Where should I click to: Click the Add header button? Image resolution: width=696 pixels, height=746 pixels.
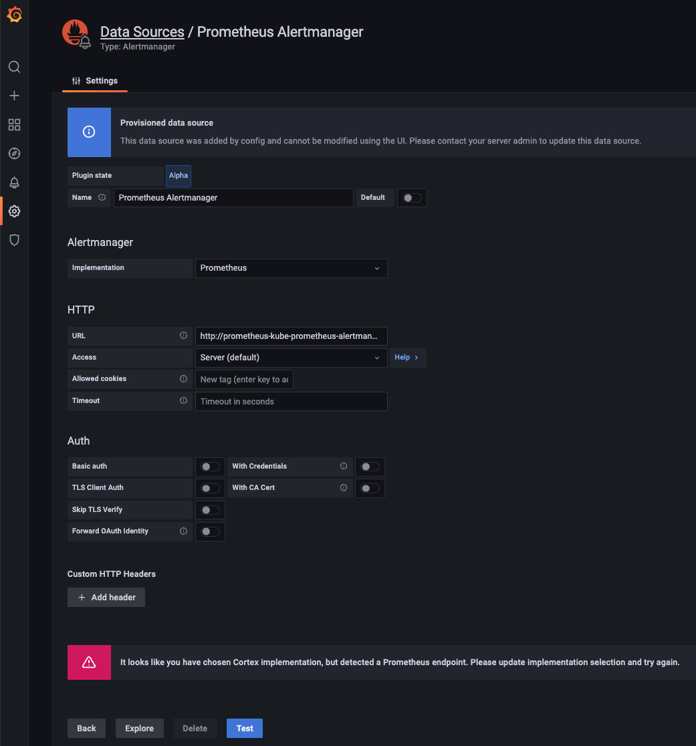[106, 597]
